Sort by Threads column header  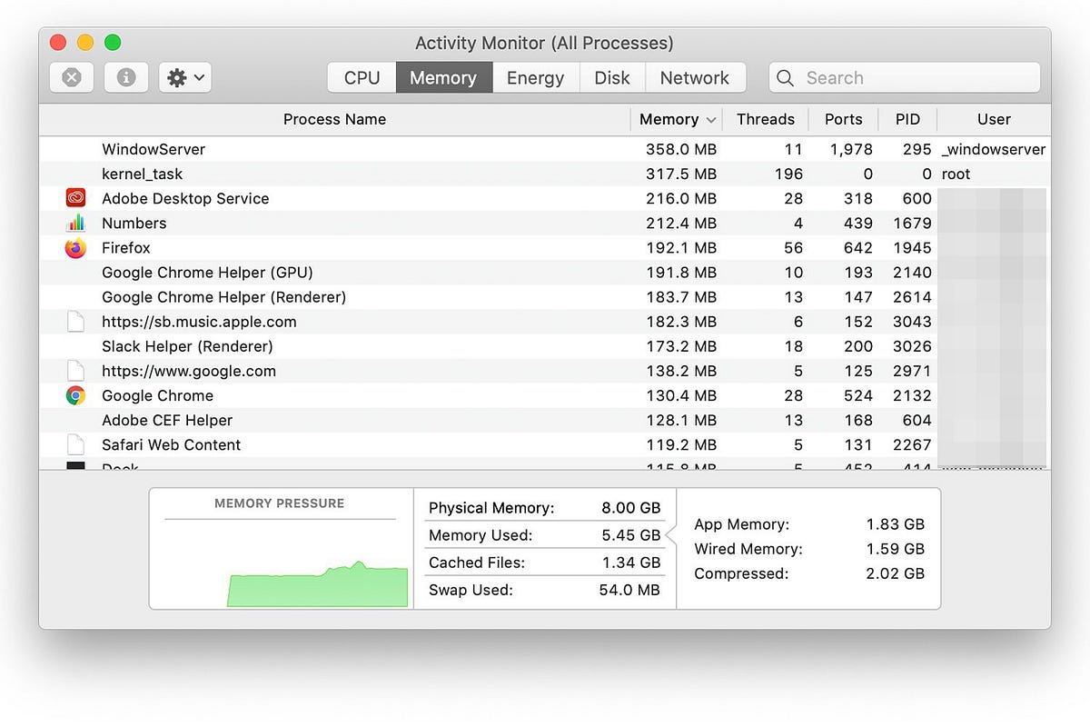point(766,119)
